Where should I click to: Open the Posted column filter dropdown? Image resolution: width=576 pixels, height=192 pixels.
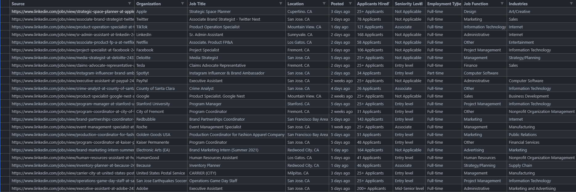pos(350,4)
